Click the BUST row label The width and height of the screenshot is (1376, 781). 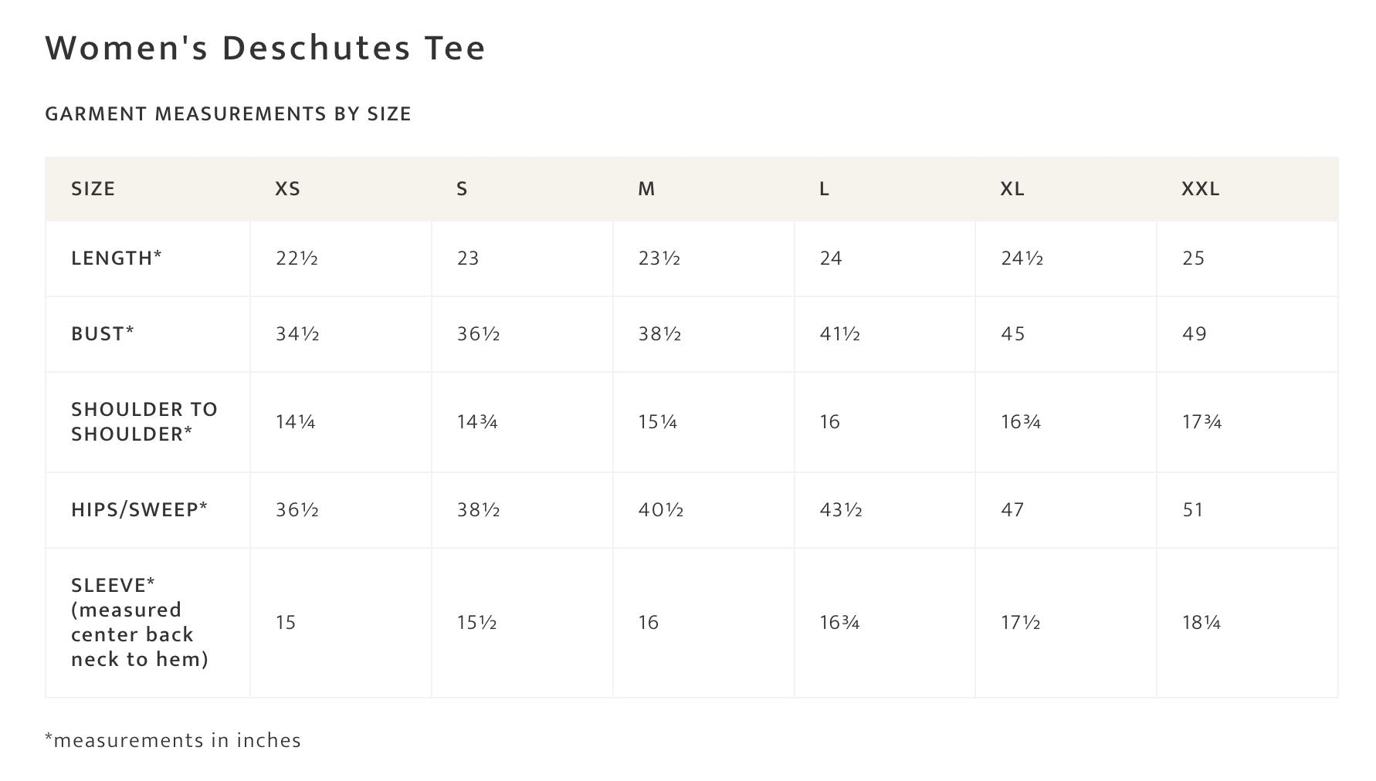click(x=103, y=334)
